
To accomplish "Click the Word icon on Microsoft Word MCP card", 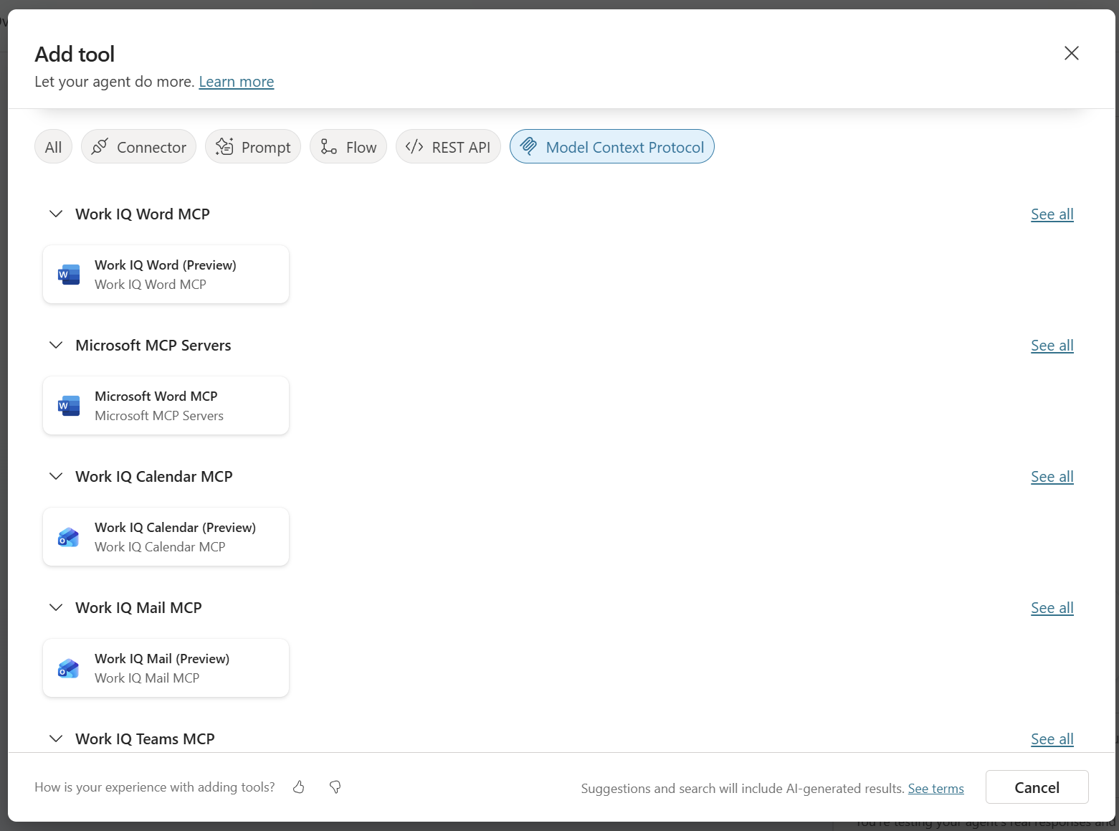I will [x=68, y=405].
